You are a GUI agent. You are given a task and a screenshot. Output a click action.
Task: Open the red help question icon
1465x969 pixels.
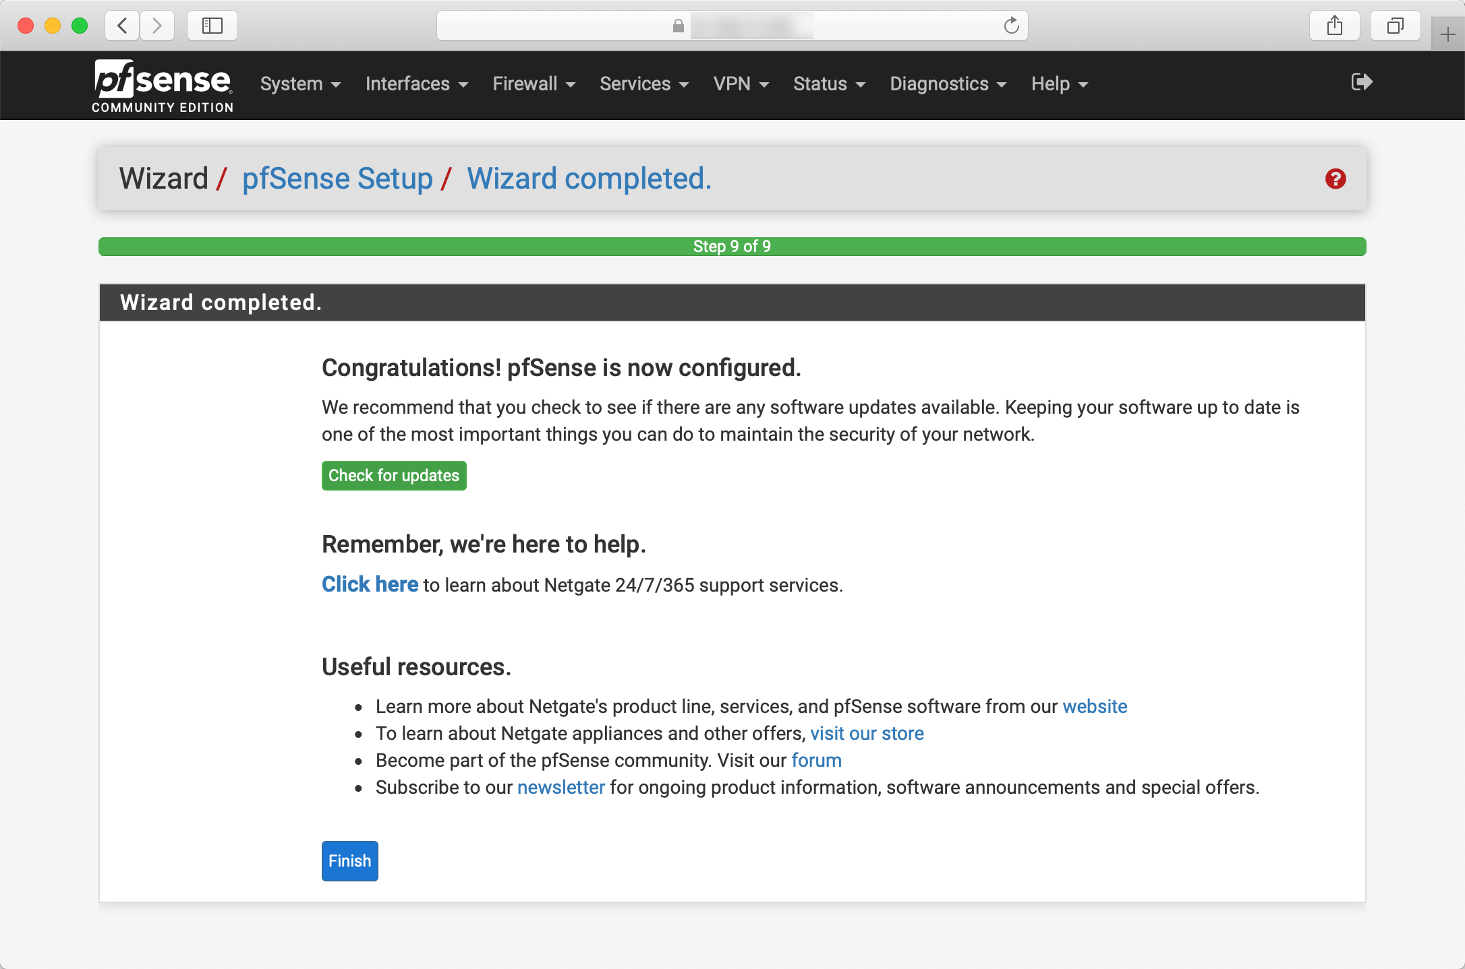[x=1335, y=179]
